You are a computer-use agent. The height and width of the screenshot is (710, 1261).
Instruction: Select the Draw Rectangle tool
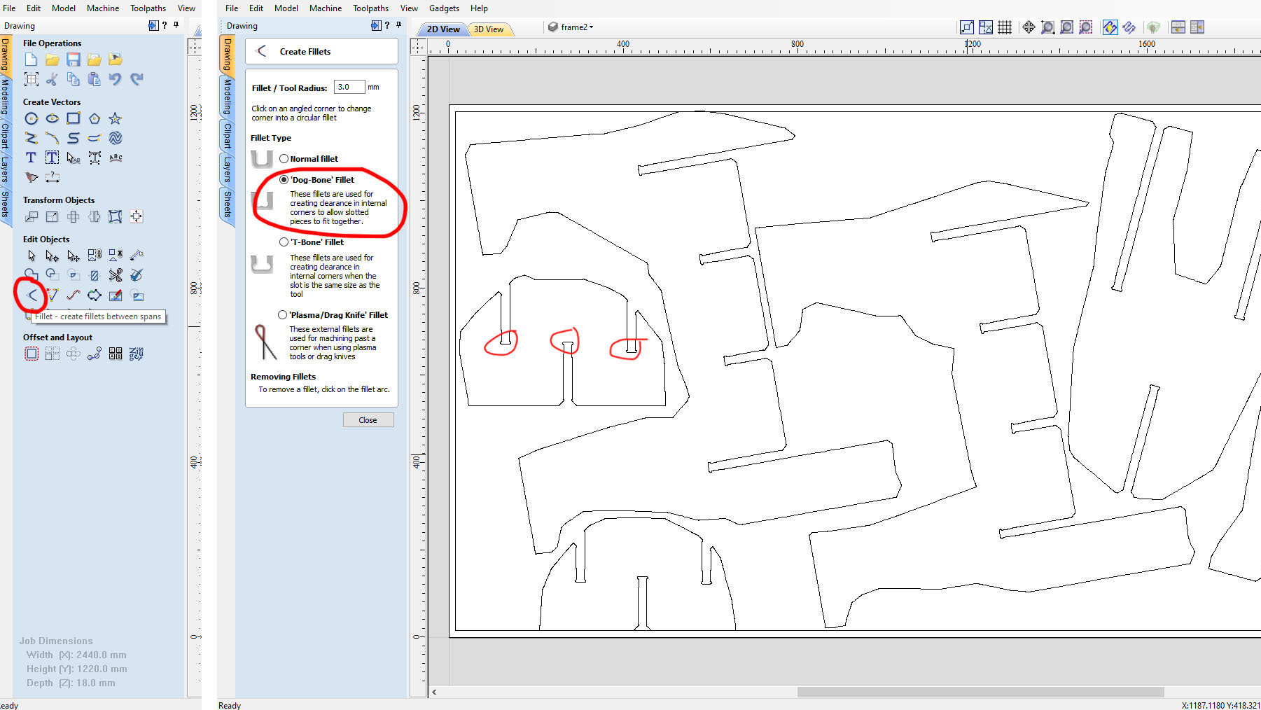[x=73, y=118]
